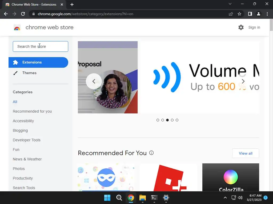This screenshot has width=273, height=204.
Task: Reload the current page
Action: (23, 14)
